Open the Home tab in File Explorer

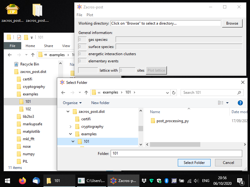(x=30, y=46)
